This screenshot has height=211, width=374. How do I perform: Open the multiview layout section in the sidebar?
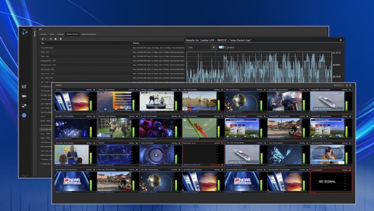24,105
